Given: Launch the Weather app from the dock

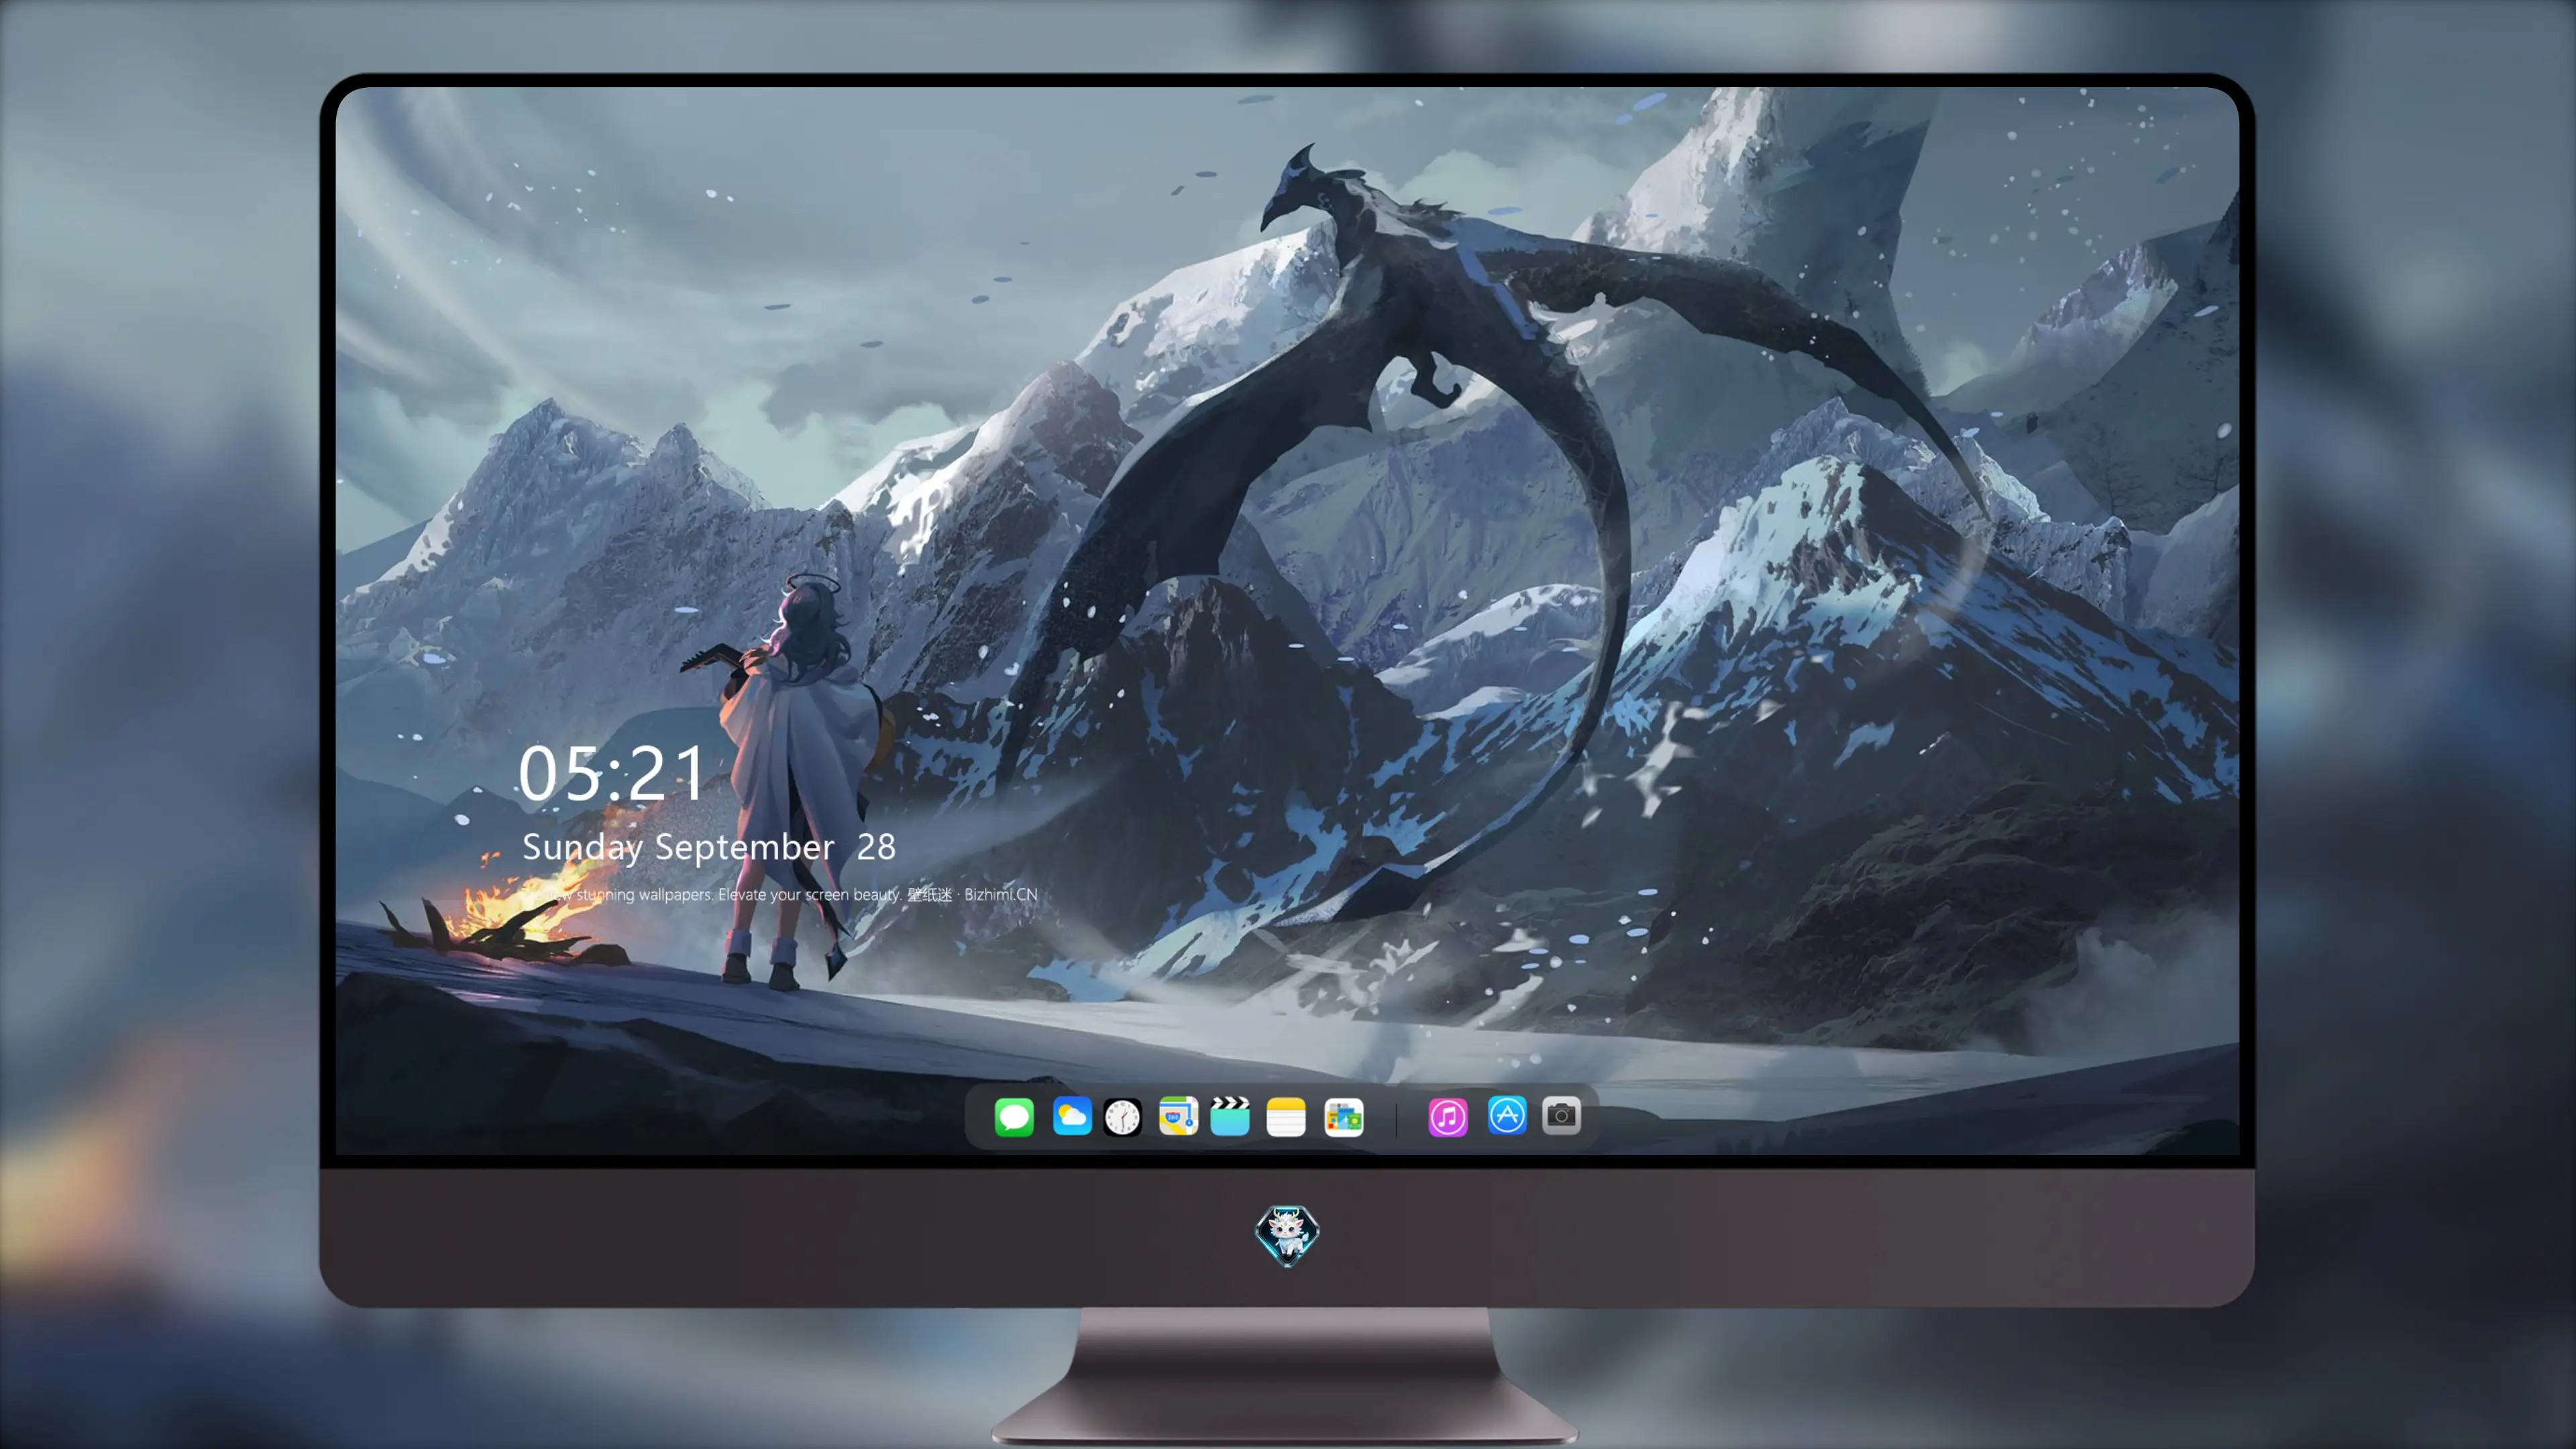Looking at the screenshot, I should pyautogui.click(x=1072, y=1116).
